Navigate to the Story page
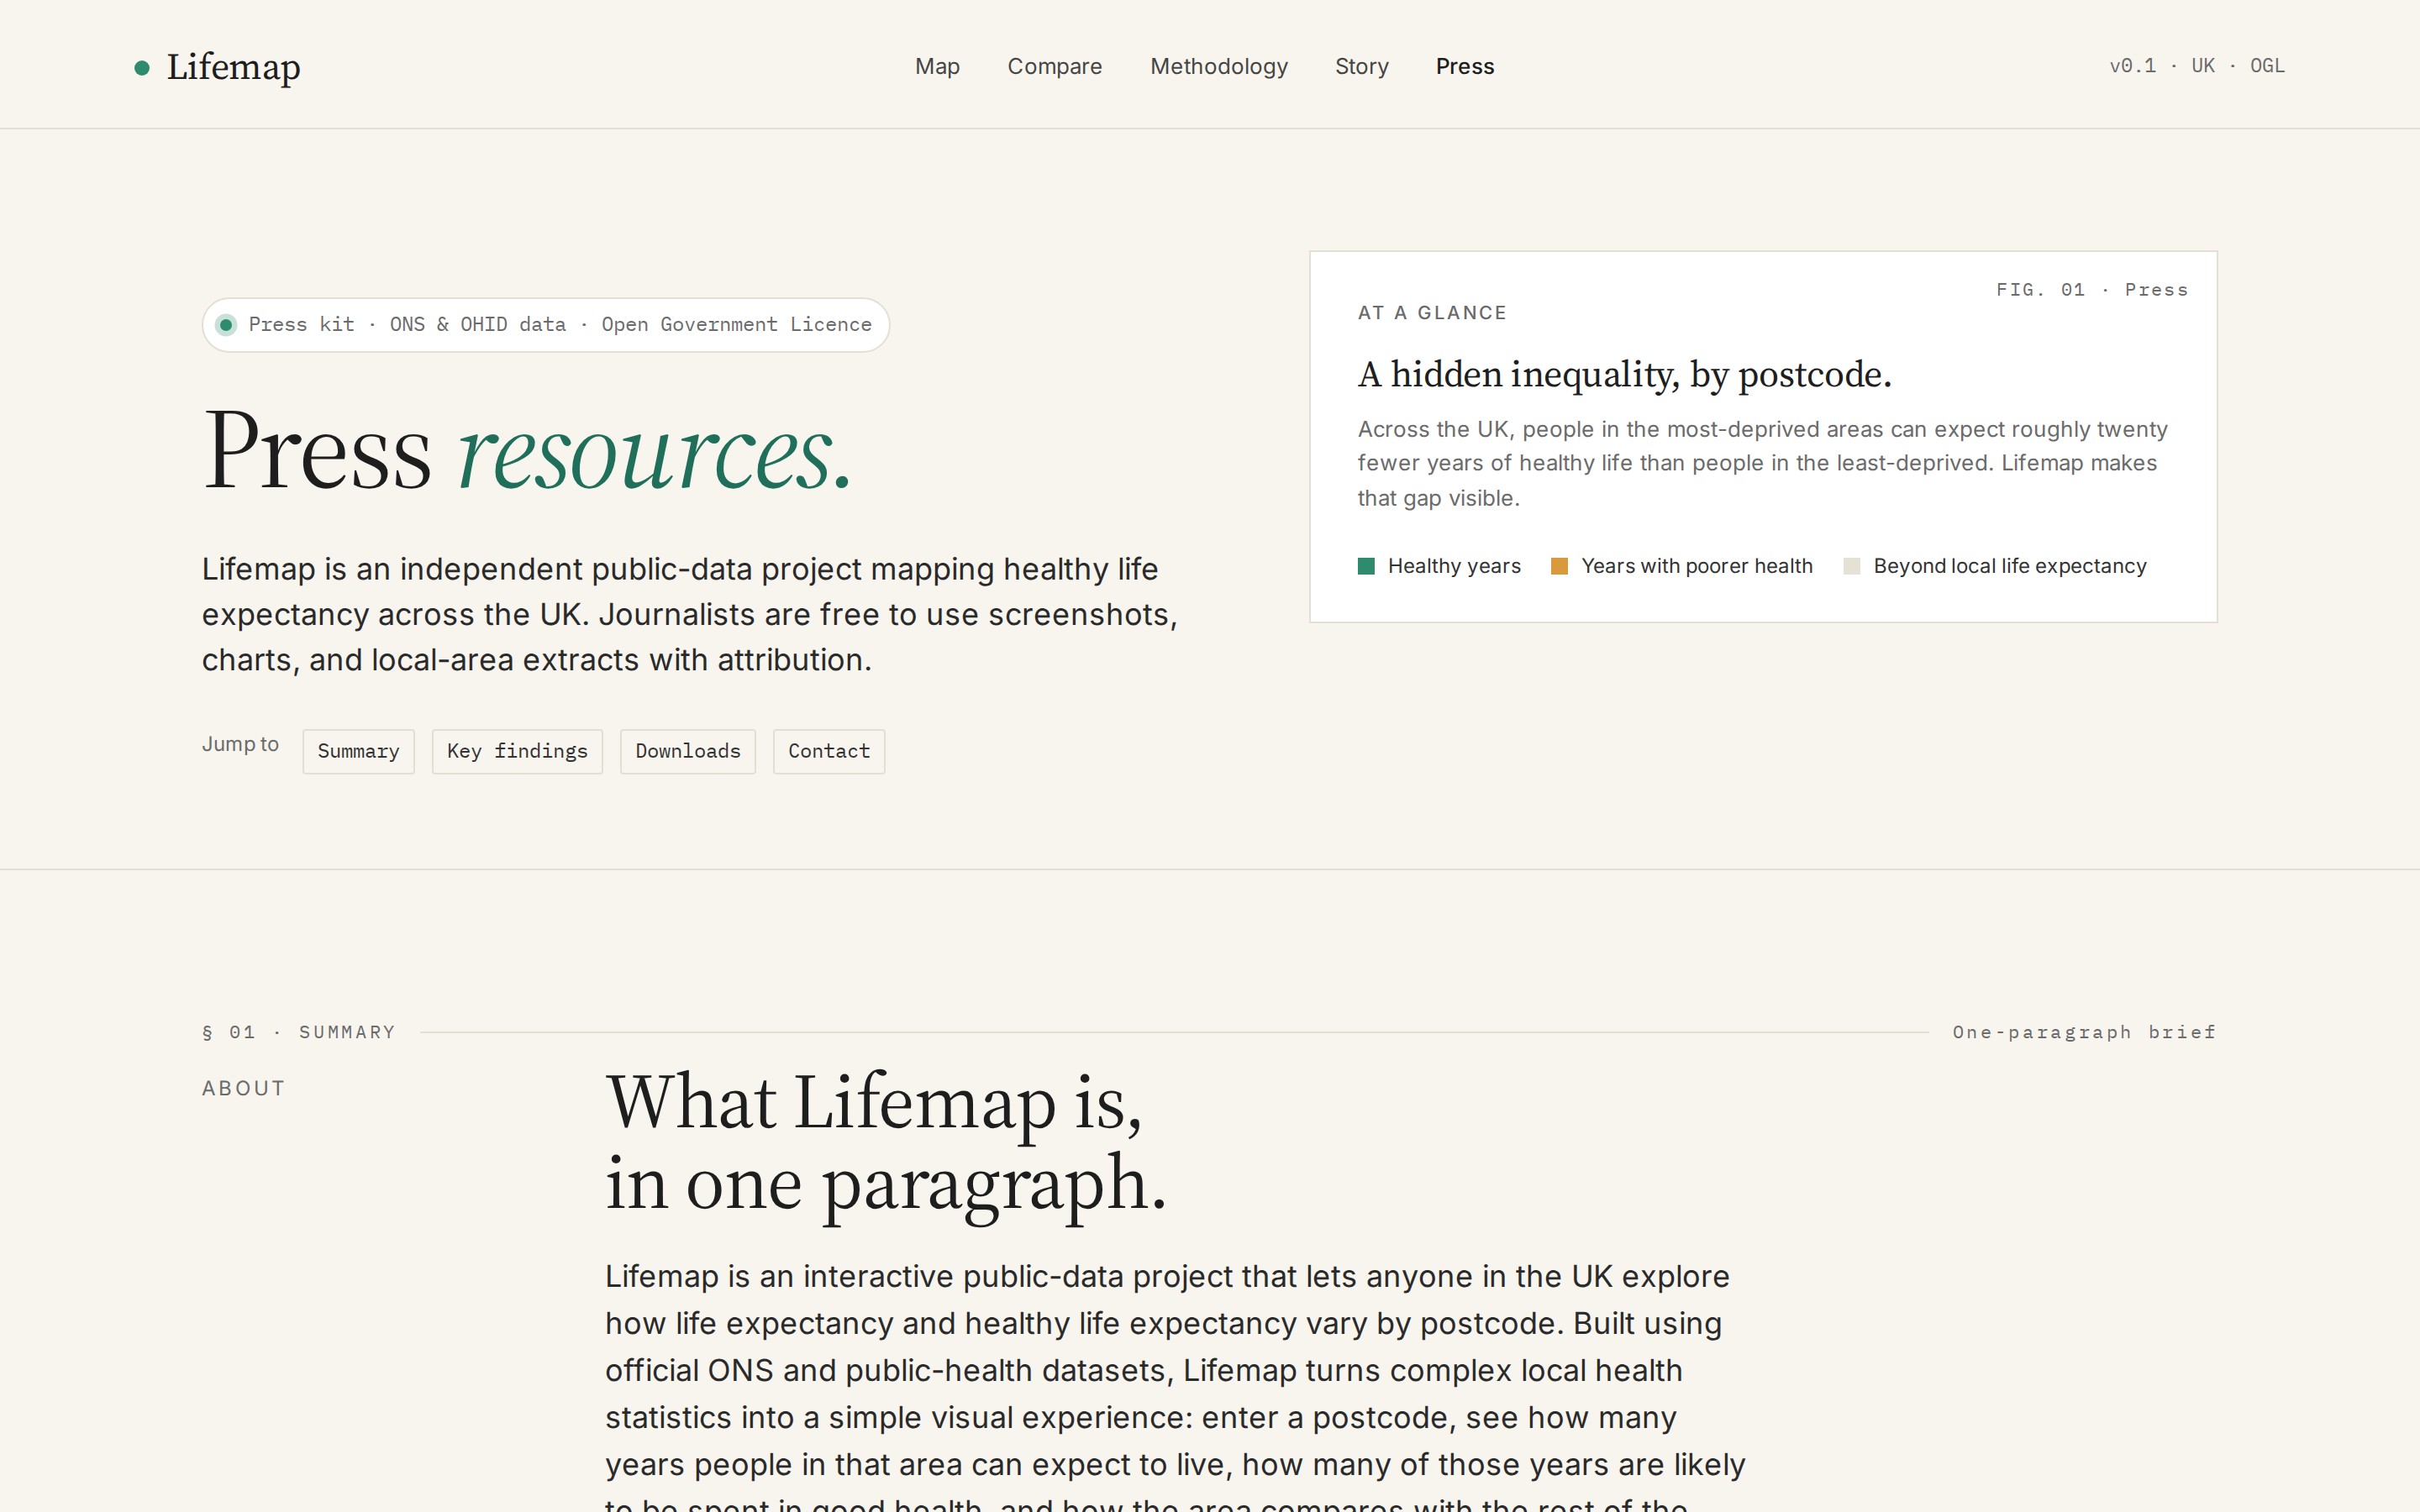This screenshot has width=2420, height=1512. (1361, 66)
